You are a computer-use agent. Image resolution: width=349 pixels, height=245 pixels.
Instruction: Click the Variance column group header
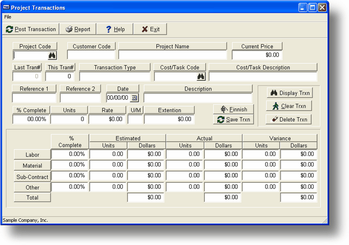pyautogui.click(x=280, y=138)
